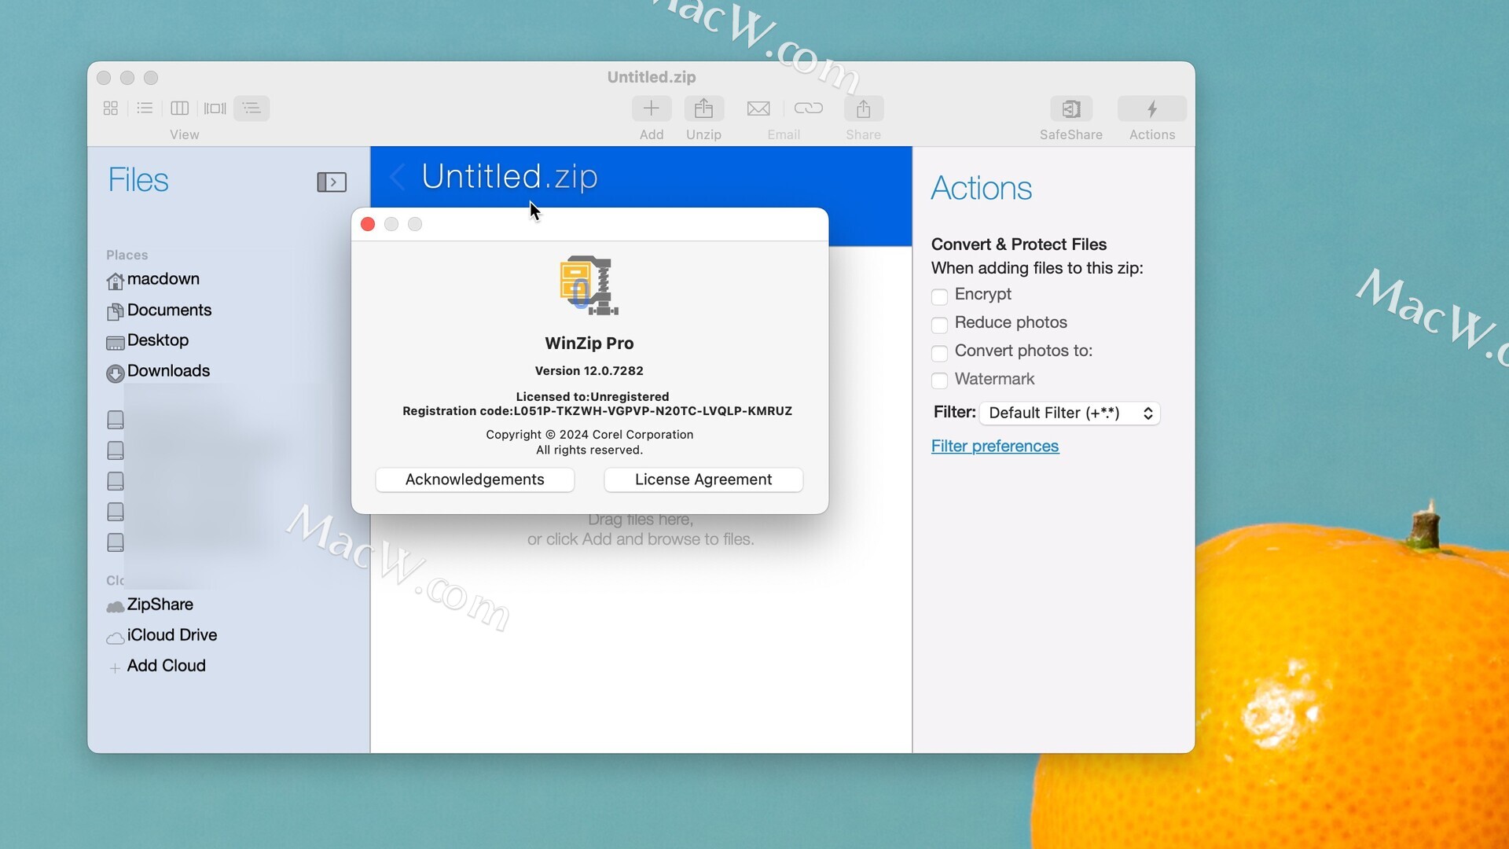Tick the Convert photos to checkbox
Viewport: 1509px width, 849px height.
[939, 353]
